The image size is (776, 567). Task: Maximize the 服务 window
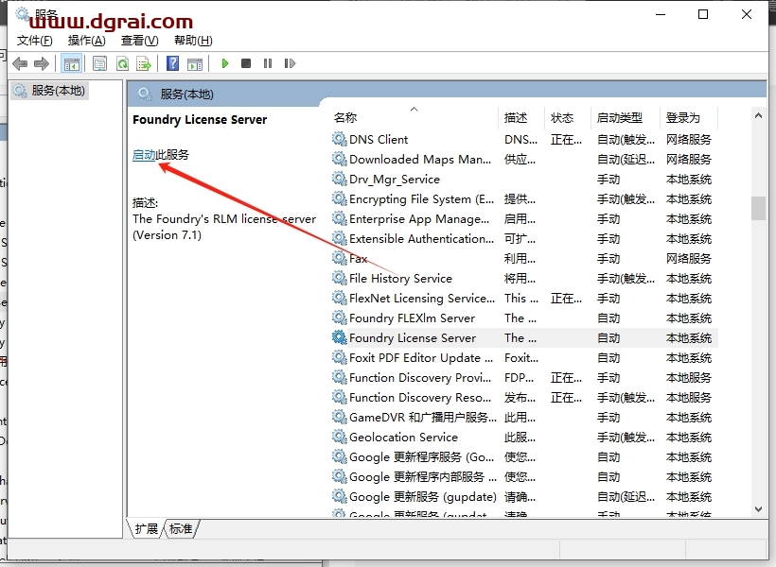pos(703,14)
